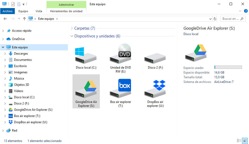The width and height of the screenshot is (249, 144).
Task: Click the Imágenes picture icon
Action: (11, 72)
